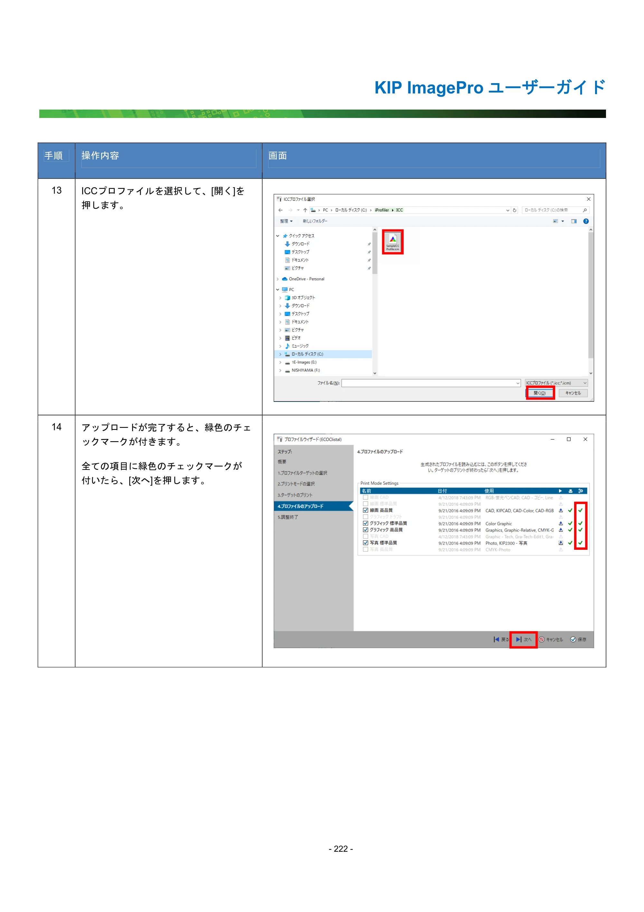Click the upload icon for グラフィック 標準品質

pyautogui.click(x=561, y=524)
